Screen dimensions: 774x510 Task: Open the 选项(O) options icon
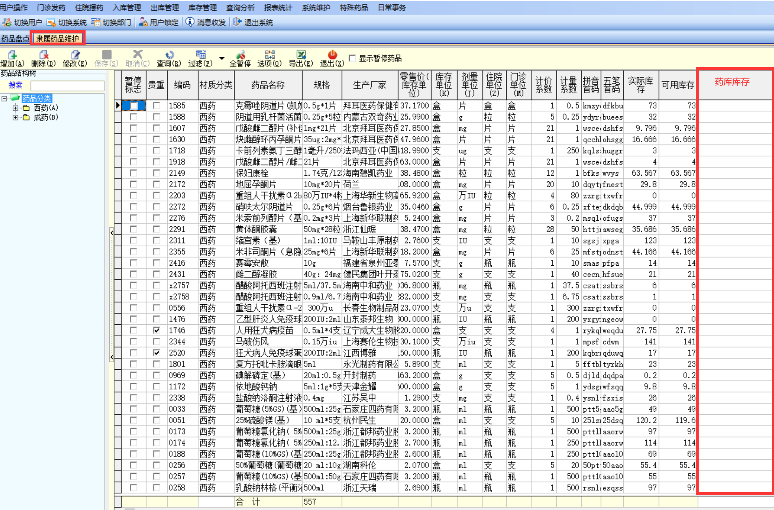(x=270, y=55)
